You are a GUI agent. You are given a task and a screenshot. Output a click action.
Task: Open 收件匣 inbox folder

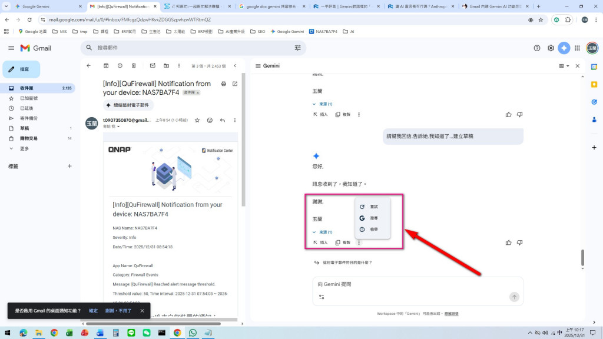(38, 88)
